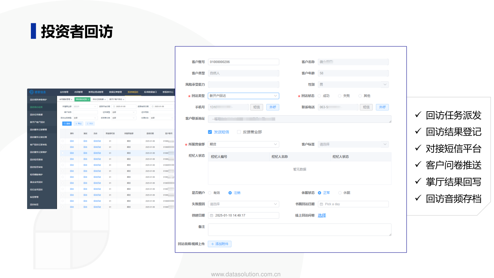The image size is (494, 278).
Task: Open the 标准数据接口 top menu
Action: 151,92
